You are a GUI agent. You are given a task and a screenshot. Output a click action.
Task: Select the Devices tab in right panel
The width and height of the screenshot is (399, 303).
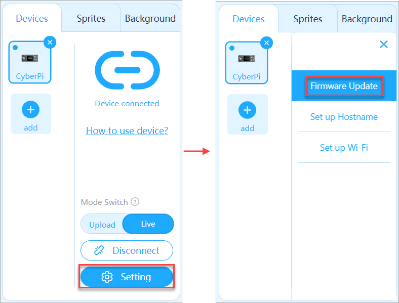point(249,19)
